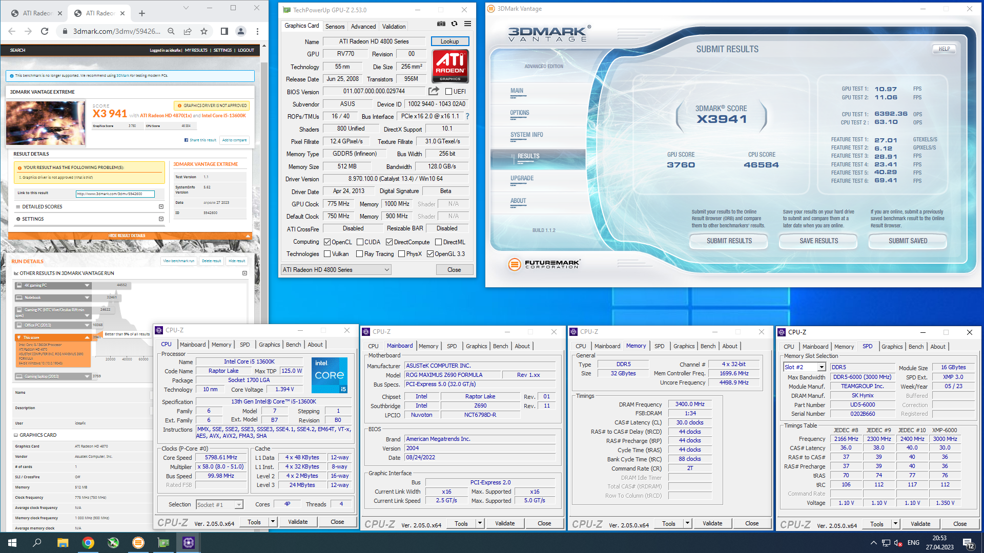Click Validate in SPD CPU-Z window
The image size is (984, 553).
pos(920,524)
